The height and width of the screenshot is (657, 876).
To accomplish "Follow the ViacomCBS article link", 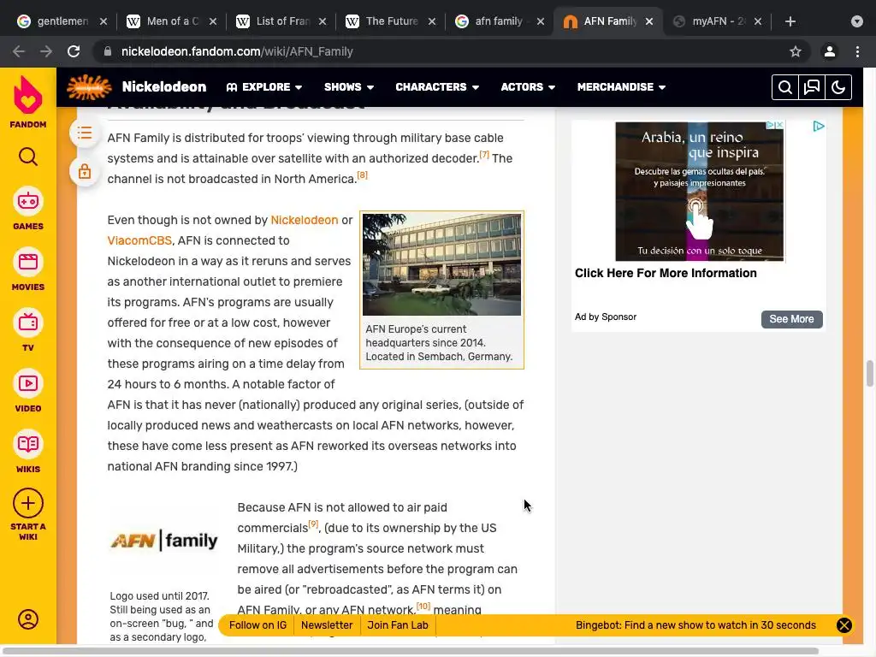I will tap(139, 240).
